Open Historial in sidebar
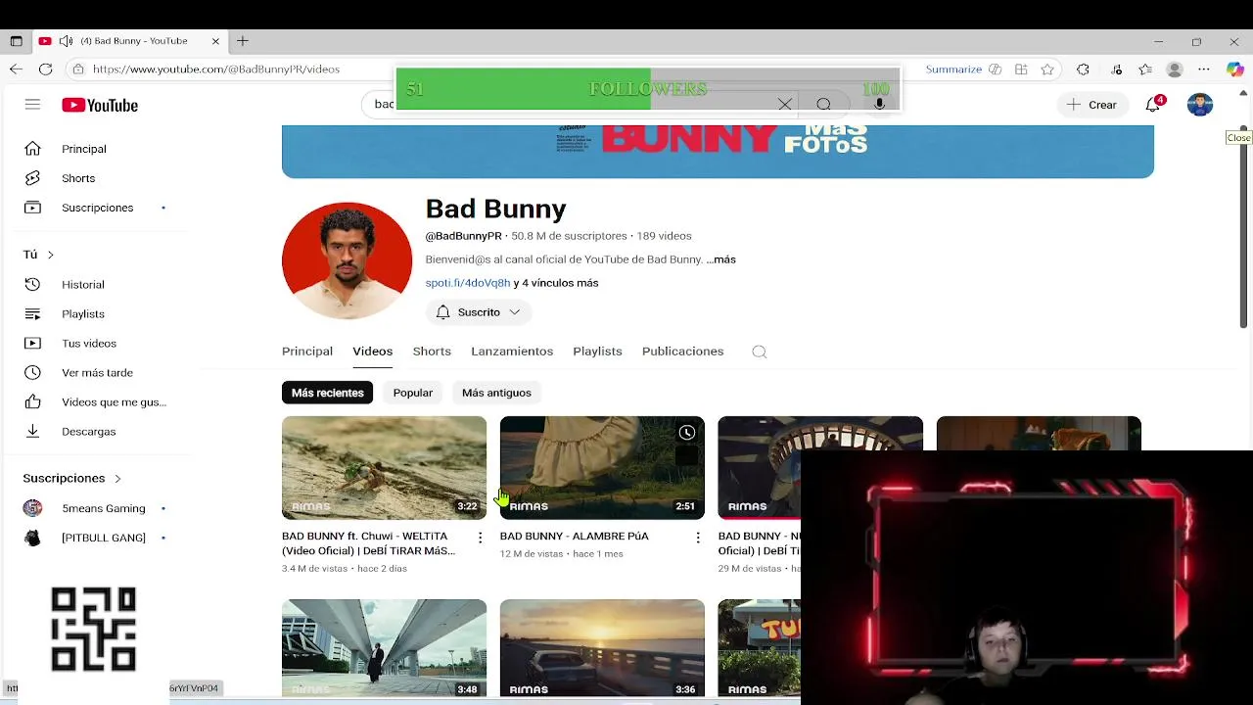 tap(82, 284)
